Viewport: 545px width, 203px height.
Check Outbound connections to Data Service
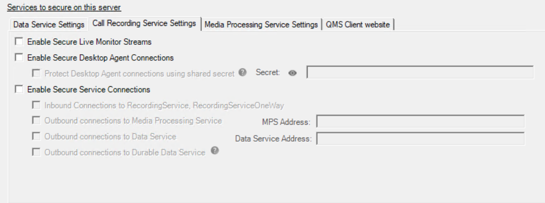36,137
